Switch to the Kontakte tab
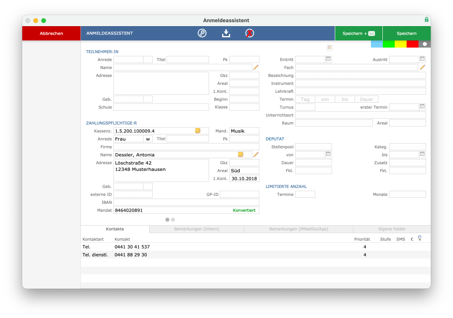 (115, 229)
